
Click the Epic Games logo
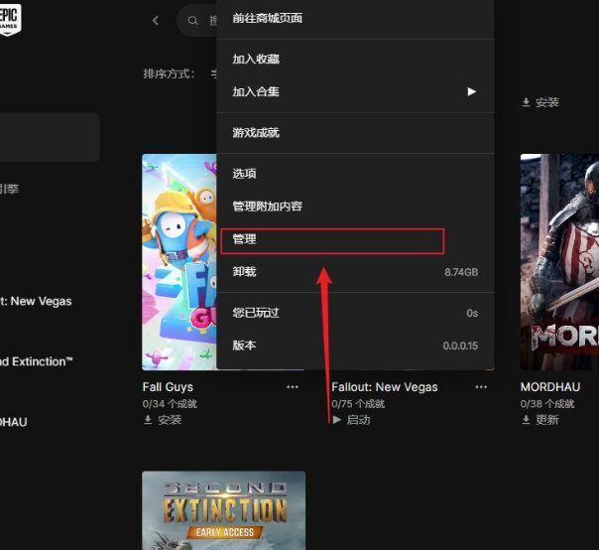pyautogui.click(x=10, y=19)
